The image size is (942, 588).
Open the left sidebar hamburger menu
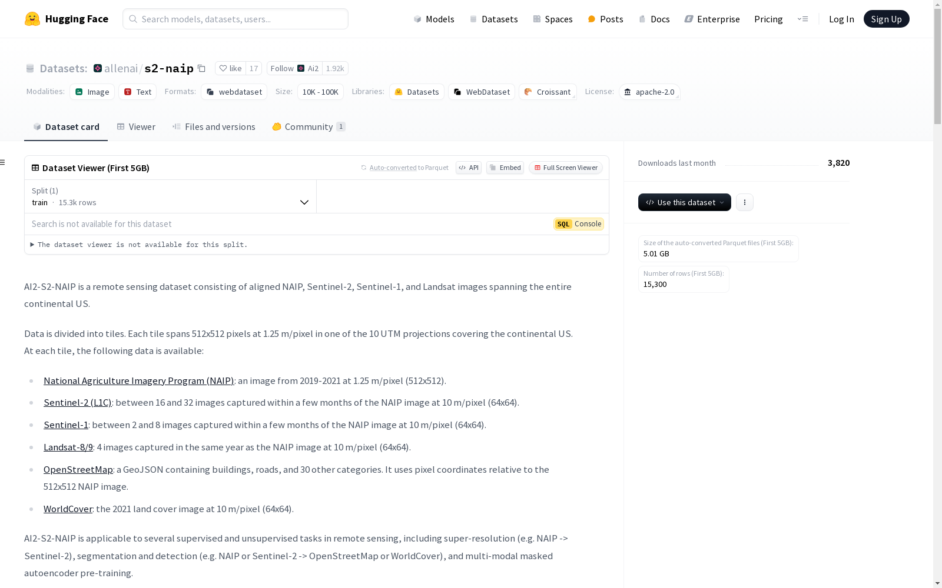click(x=3, y=162)
